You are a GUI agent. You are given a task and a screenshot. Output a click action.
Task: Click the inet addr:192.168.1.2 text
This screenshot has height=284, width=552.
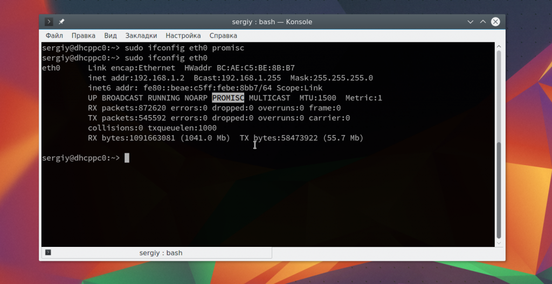click(x=136, y=77)
